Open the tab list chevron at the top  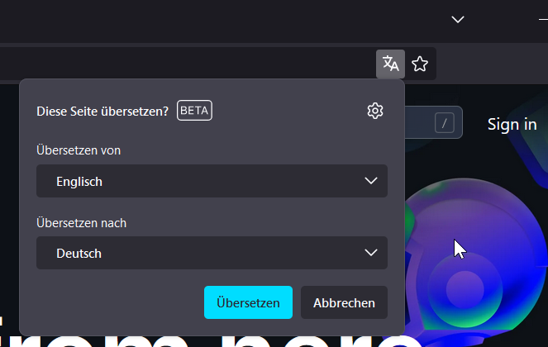457,19
